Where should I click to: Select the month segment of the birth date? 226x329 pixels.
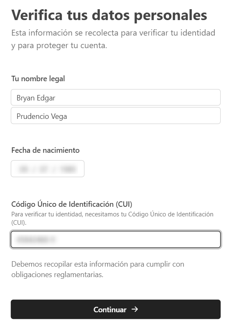pos(43,169)
